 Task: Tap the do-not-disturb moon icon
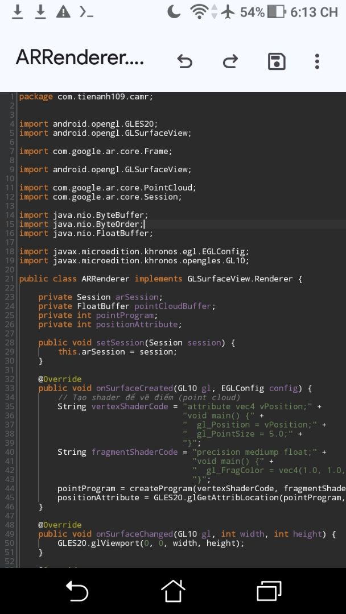tap(174, 12)
